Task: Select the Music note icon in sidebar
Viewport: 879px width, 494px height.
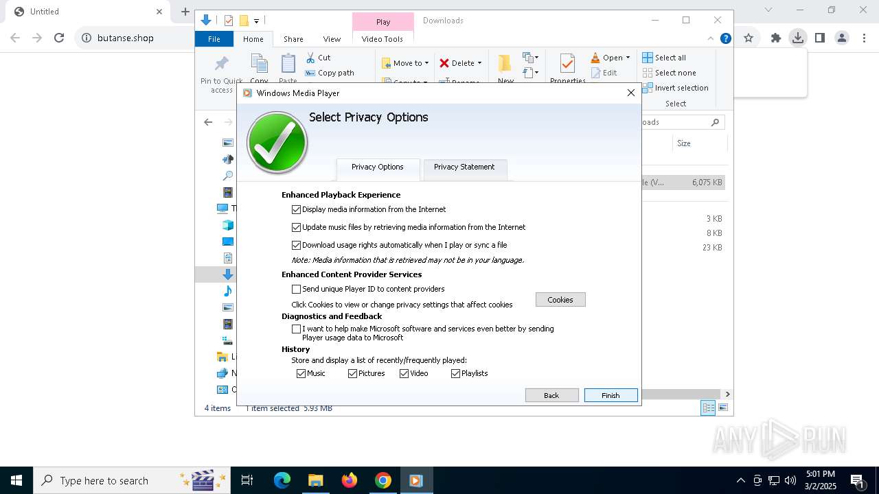Action: click(x=228, y=291)
